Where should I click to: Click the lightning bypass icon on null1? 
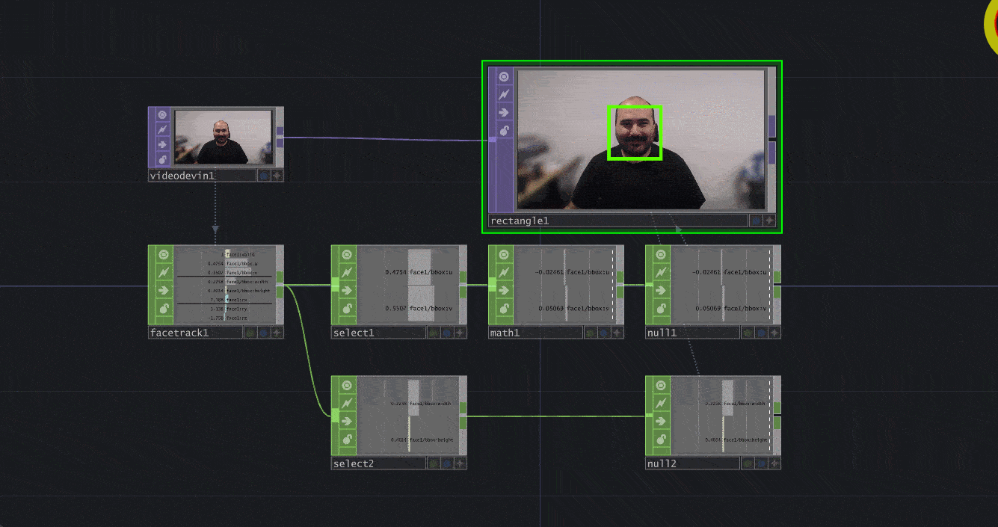click(661, 272)
